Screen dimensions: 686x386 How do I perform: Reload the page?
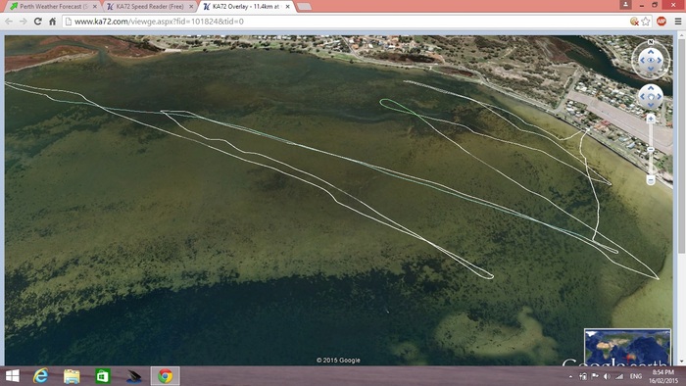point(37,21)
